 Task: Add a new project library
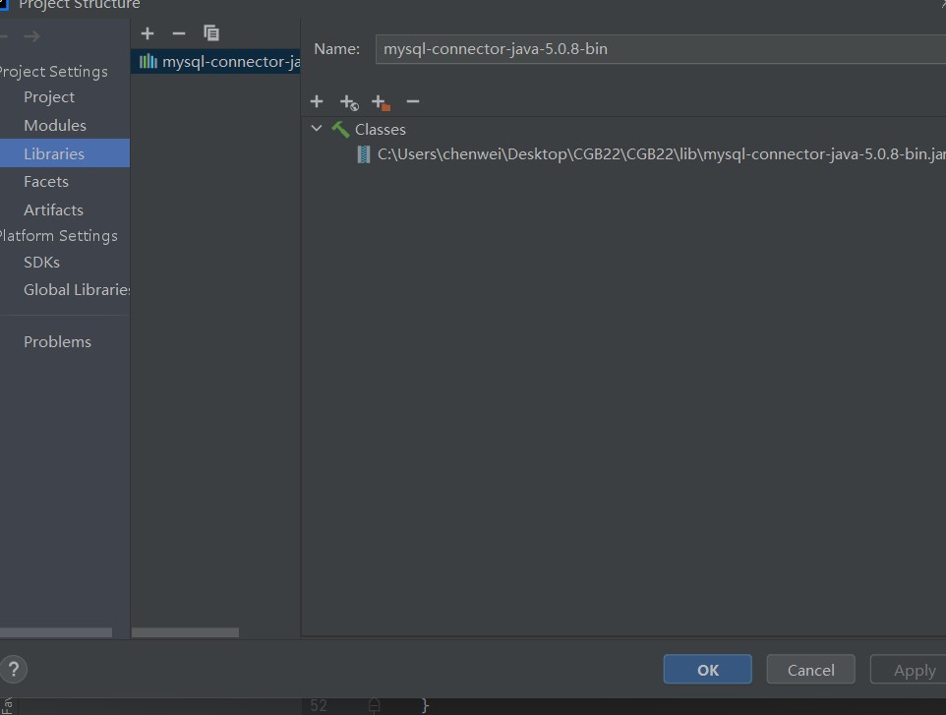(x=148, y=33)
